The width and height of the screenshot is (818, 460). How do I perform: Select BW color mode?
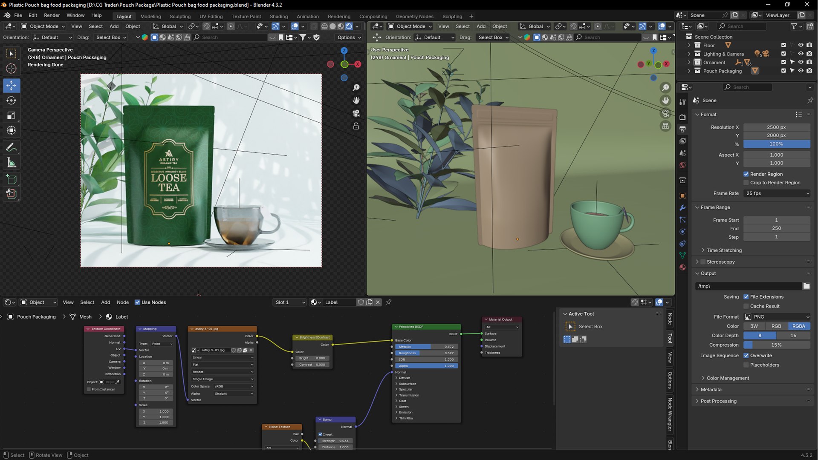tap(754, 326)
